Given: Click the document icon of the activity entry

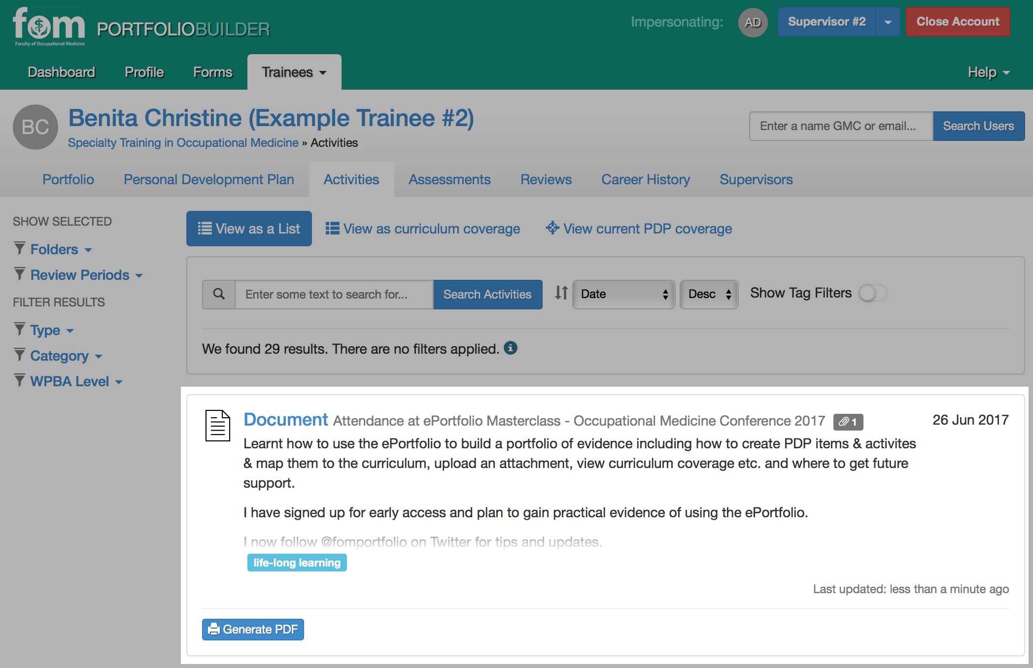Looking at the screenshot, I should 217,426.
